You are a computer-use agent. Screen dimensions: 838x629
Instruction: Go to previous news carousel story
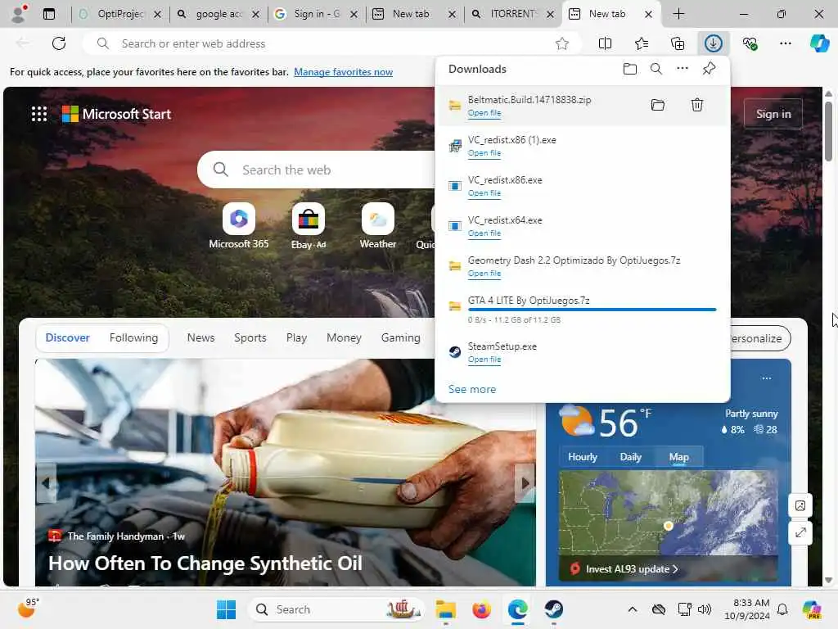(46, 483)
